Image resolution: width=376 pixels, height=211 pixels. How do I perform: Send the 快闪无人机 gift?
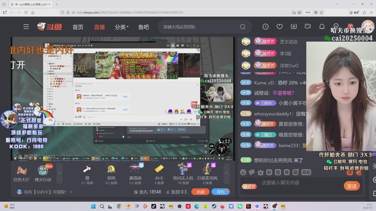tap(183, 174)
